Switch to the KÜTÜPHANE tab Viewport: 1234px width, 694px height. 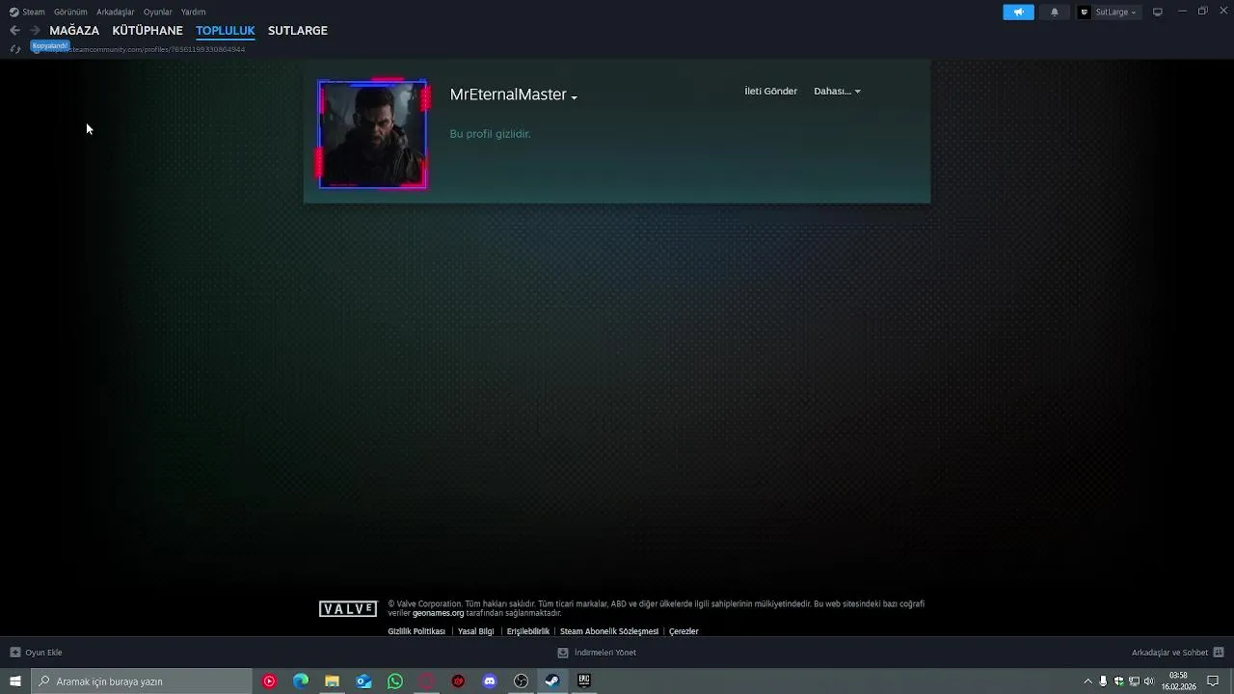[x=148, y=31]
